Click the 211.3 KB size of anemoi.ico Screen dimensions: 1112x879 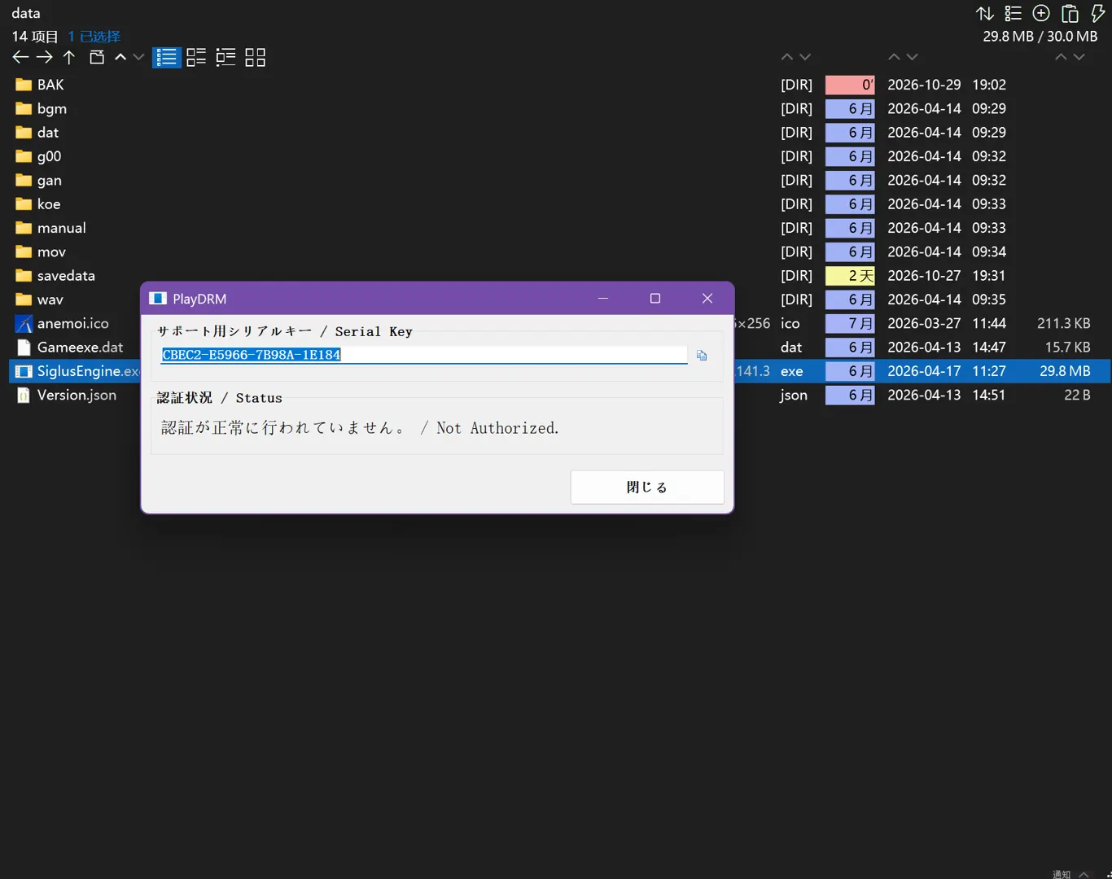[x=1063, y=324]
